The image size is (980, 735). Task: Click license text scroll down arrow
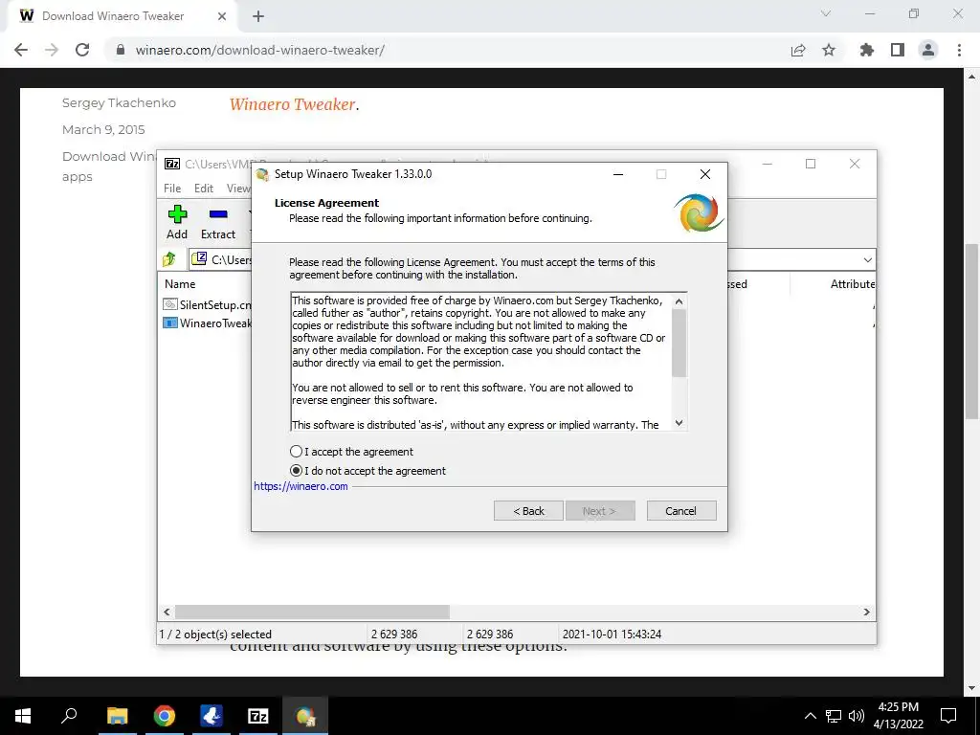point(679,423)
